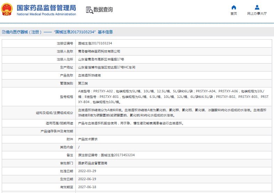Click the document icon before 境内医疗器械
This screenshot has width=274, height=193.
coord(3,32)
